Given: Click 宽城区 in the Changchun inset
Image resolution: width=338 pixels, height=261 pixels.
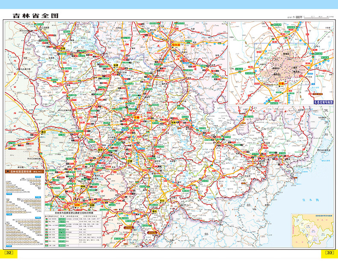Looking at the screenshot, I should click(287, 53).
